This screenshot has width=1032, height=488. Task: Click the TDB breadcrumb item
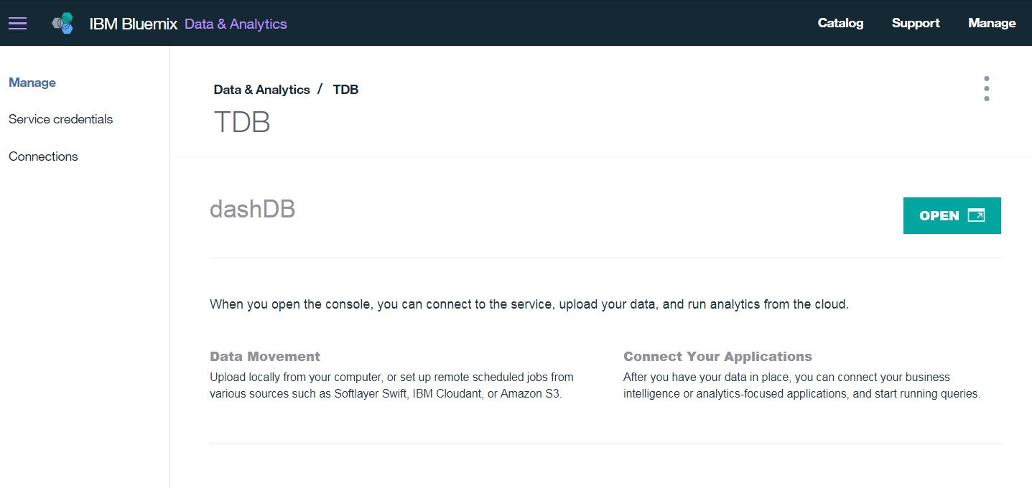pos(345,90)
